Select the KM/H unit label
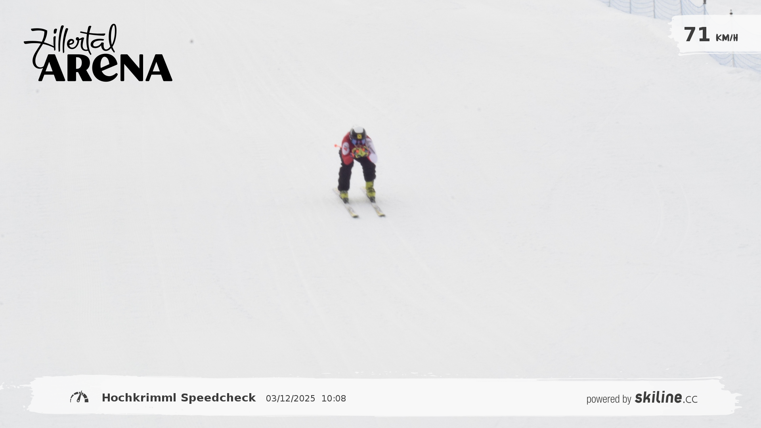This screenshot has width=761, height=428. point(727,38)
